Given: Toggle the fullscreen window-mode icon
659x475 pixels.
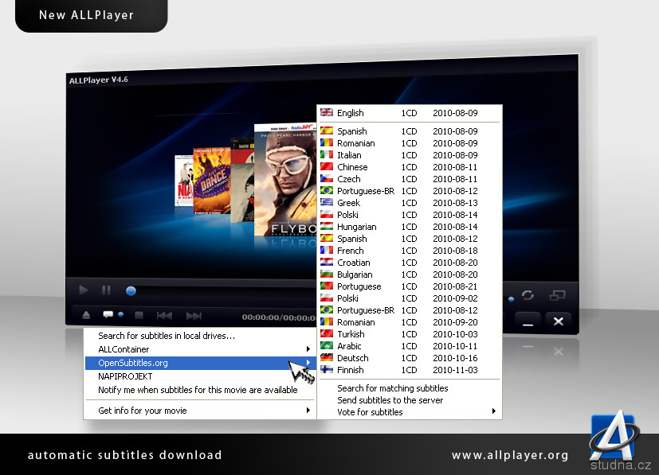Looking at the screenshot, I should tap(557, 294).
